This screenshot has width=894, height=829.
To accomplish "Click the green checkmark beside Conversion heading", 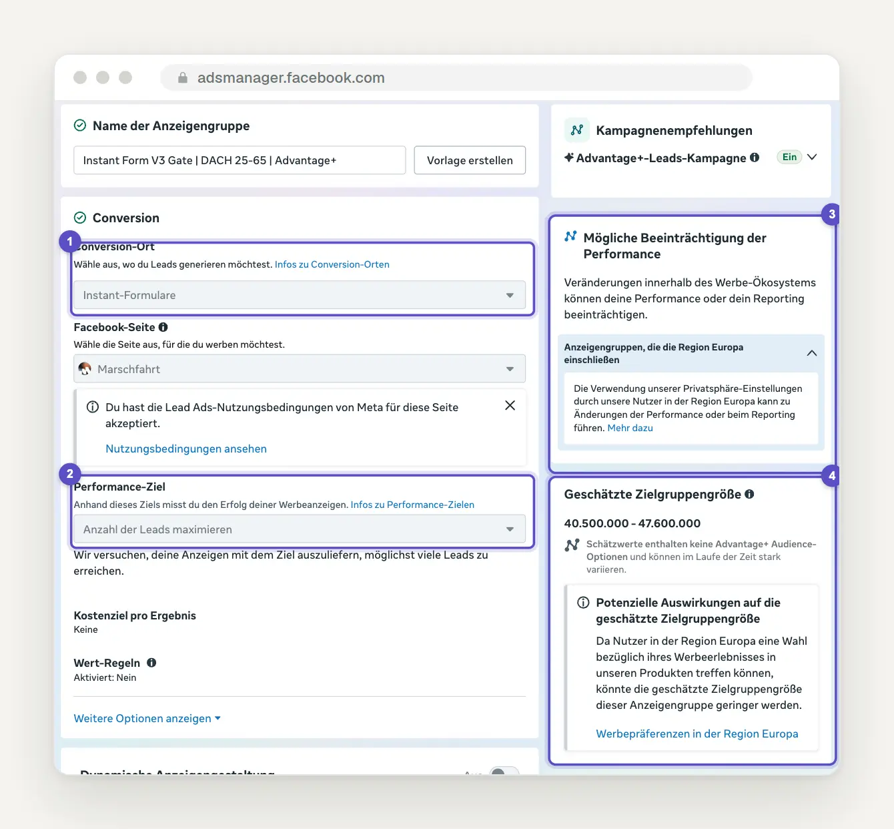I will (80, 218).
